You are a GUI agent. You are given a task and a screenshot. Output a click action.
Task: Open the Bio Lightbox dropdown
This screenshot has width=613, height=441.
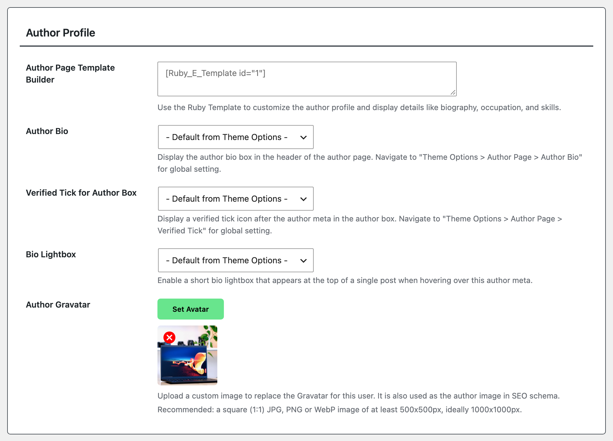click(x=236, y=260)
